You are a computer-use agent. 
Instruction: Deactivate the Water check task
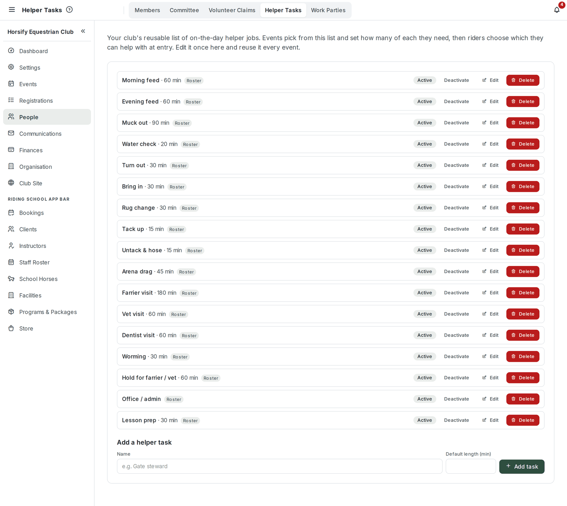pos(456,144)
